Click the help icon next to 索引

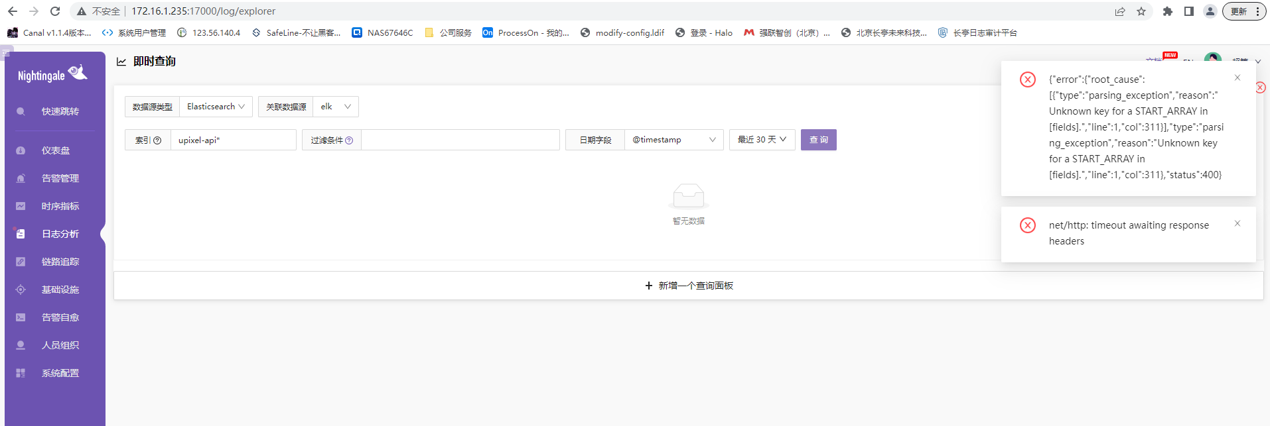(x=157, y=140)
